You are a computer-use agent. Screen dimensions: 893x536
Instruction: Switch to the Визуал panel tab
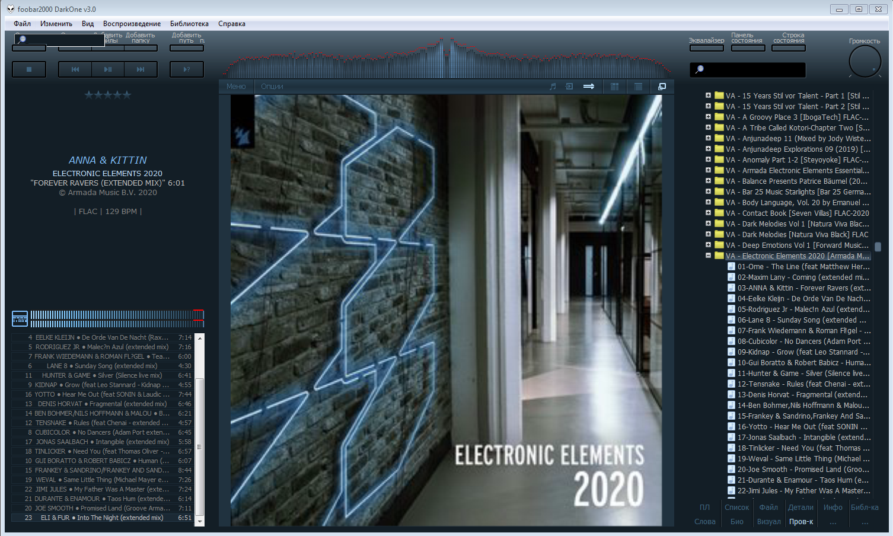pos(769,522)
